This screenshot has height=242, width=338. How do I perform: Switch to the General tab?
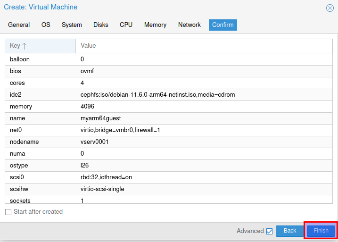click(19, 25)
